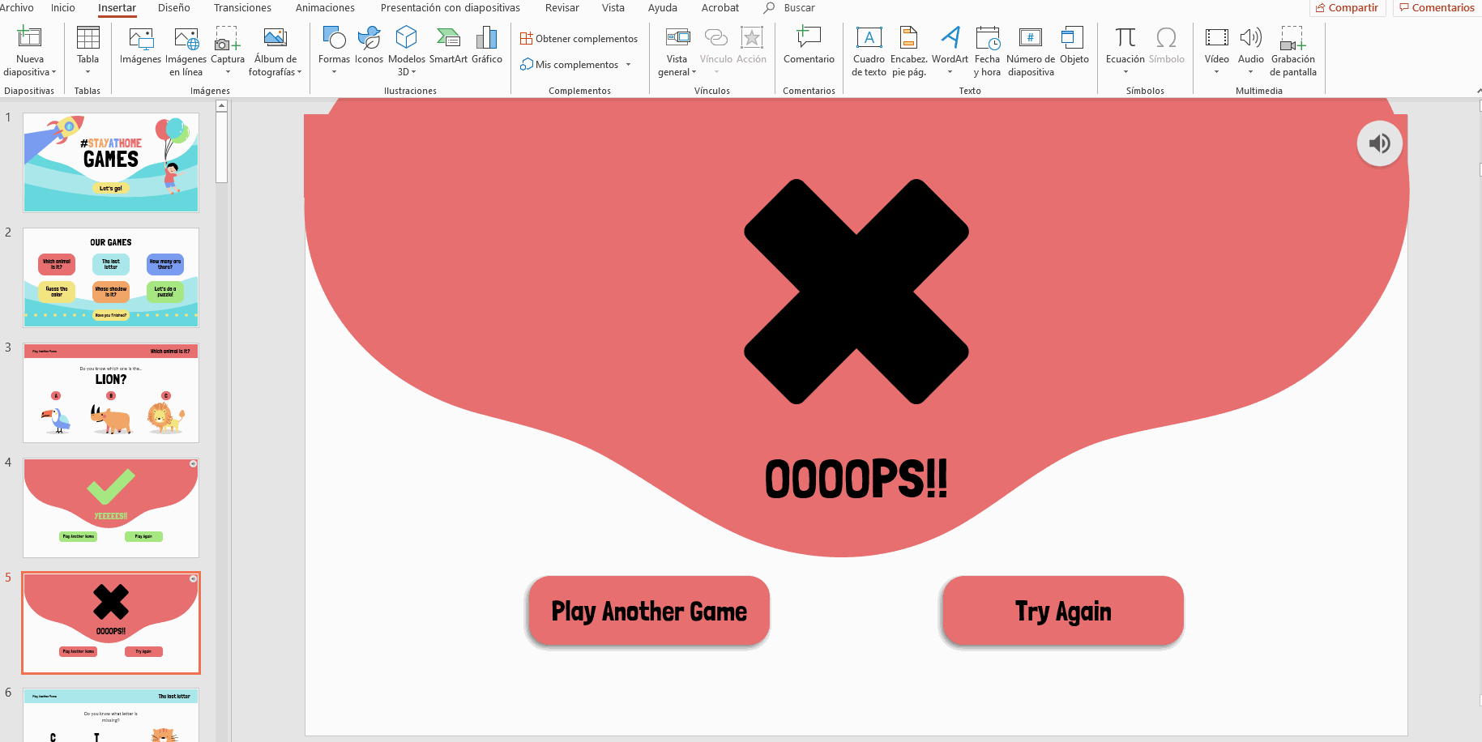The image size is (1482, 742).
Task: Expand Mis complementos dropdown
Action: (x=628, y=65)
